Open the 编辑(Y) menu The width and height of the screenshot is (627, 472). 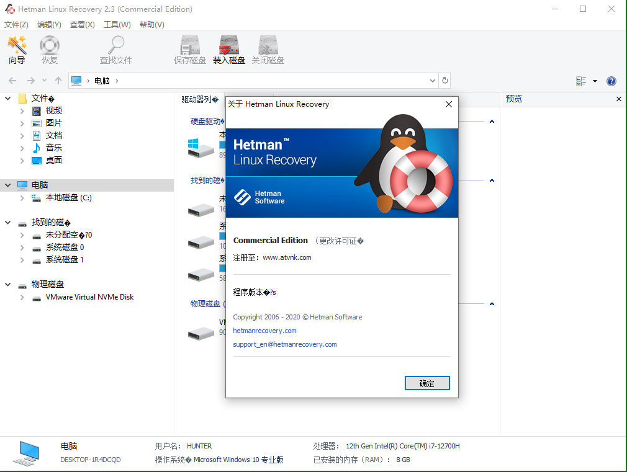pyautogui.click(x=49, y=25)
